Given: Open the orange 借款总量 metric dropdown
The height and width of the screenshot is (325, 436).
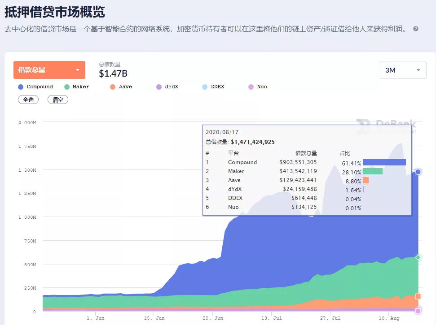Looking at the screenshot, I should click(49, 70).
